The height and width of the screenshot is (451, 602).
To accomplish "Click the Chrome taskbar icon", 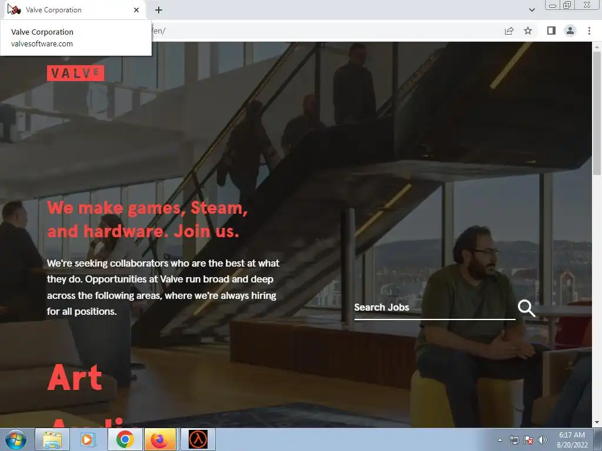I will [125, 439].
